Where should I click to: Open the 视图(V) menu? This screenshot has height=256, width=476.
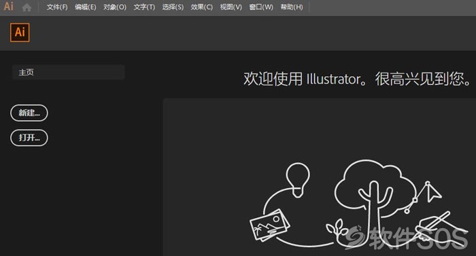pos(231,7)
